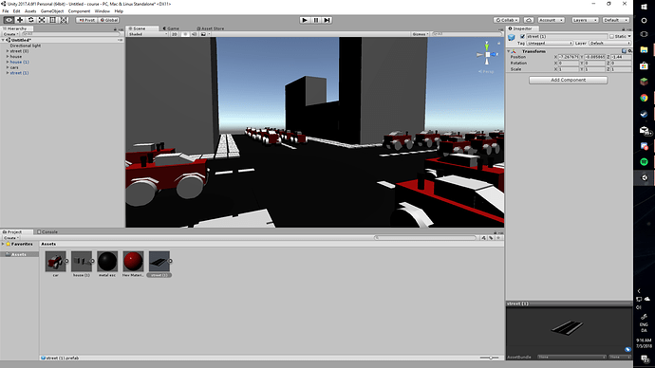Viewport: 655px width, 368px height.
Task: Switch to the Asset Store tab
Action: [211, 28]
